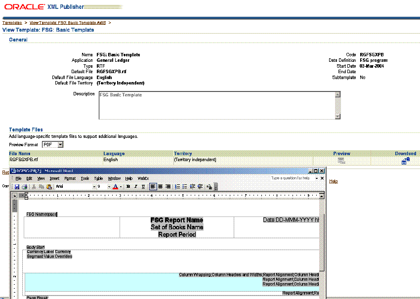Click the Segment Value Overrides text
This screenshot has height=299, width=420.
(49, 256)
